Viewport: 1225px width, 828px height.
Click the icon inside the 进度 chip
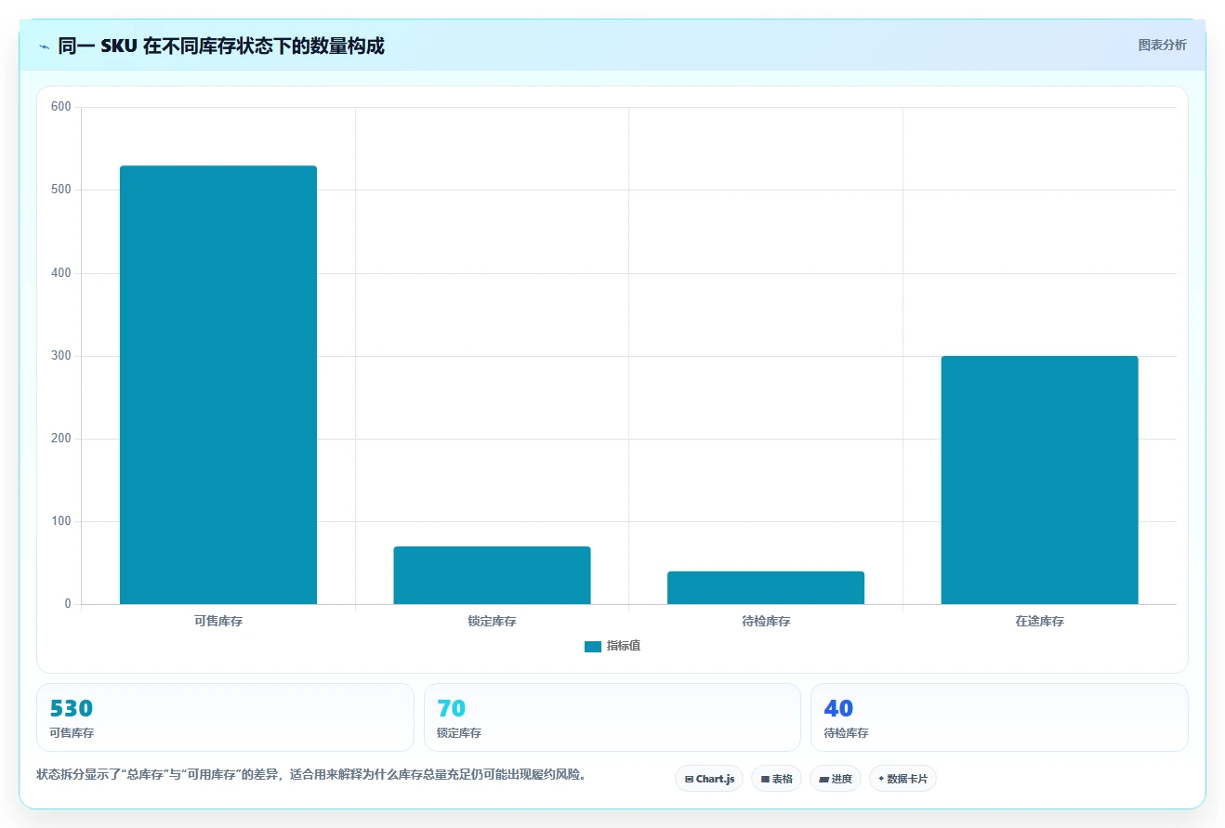point(823,780)
